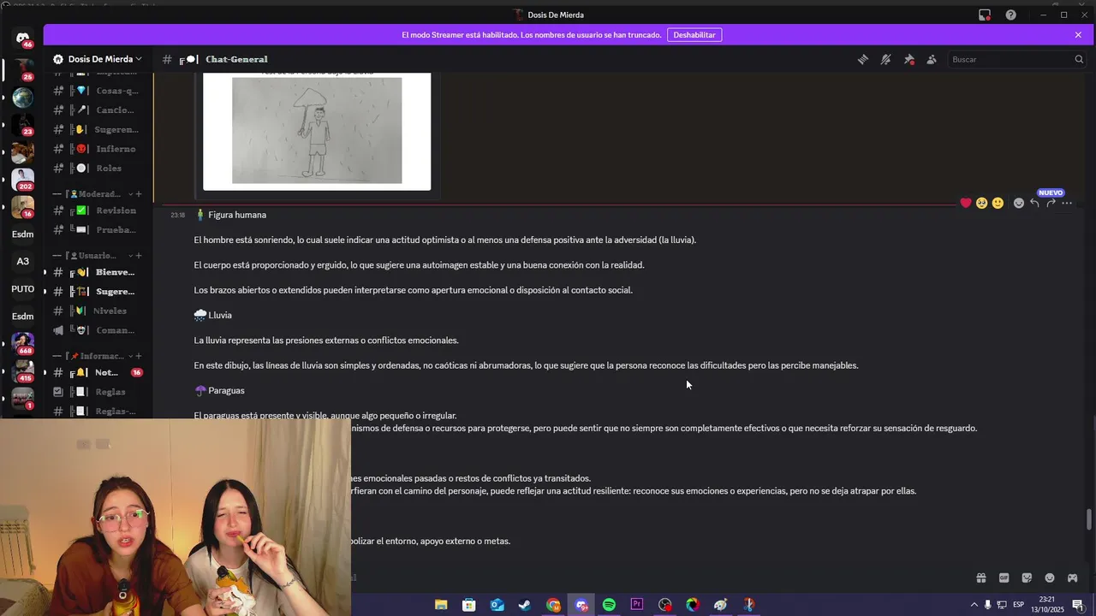Open pinned messages icon
Screen dimensions: 1096x616
[x=909, y=59]
